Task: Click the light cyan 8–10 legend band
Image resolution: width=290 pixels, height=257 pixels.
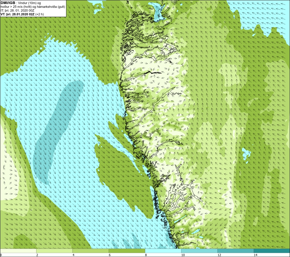Action: (x=163, y=251)
